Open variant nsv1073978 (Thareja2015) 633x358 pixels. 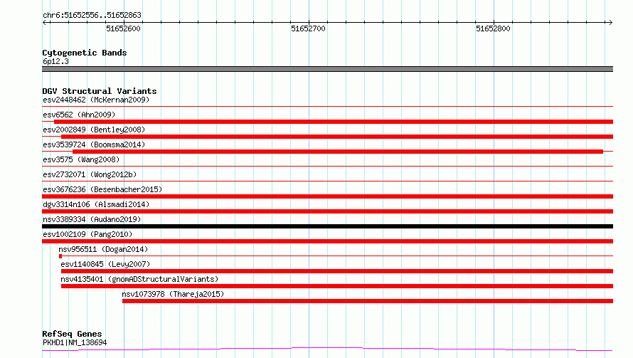[x=174, y=294]
